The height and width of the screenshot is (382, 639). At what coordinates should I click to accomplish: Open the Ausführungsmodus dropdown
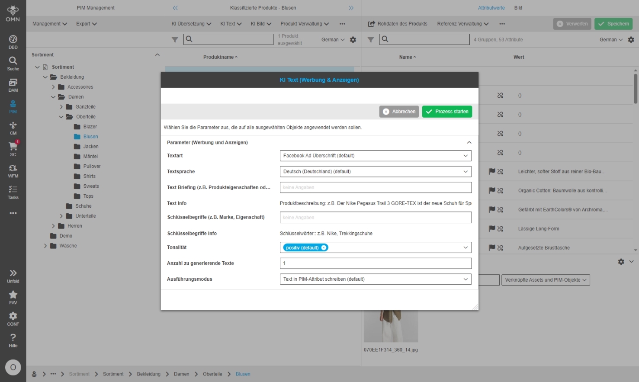click(376, 279)
